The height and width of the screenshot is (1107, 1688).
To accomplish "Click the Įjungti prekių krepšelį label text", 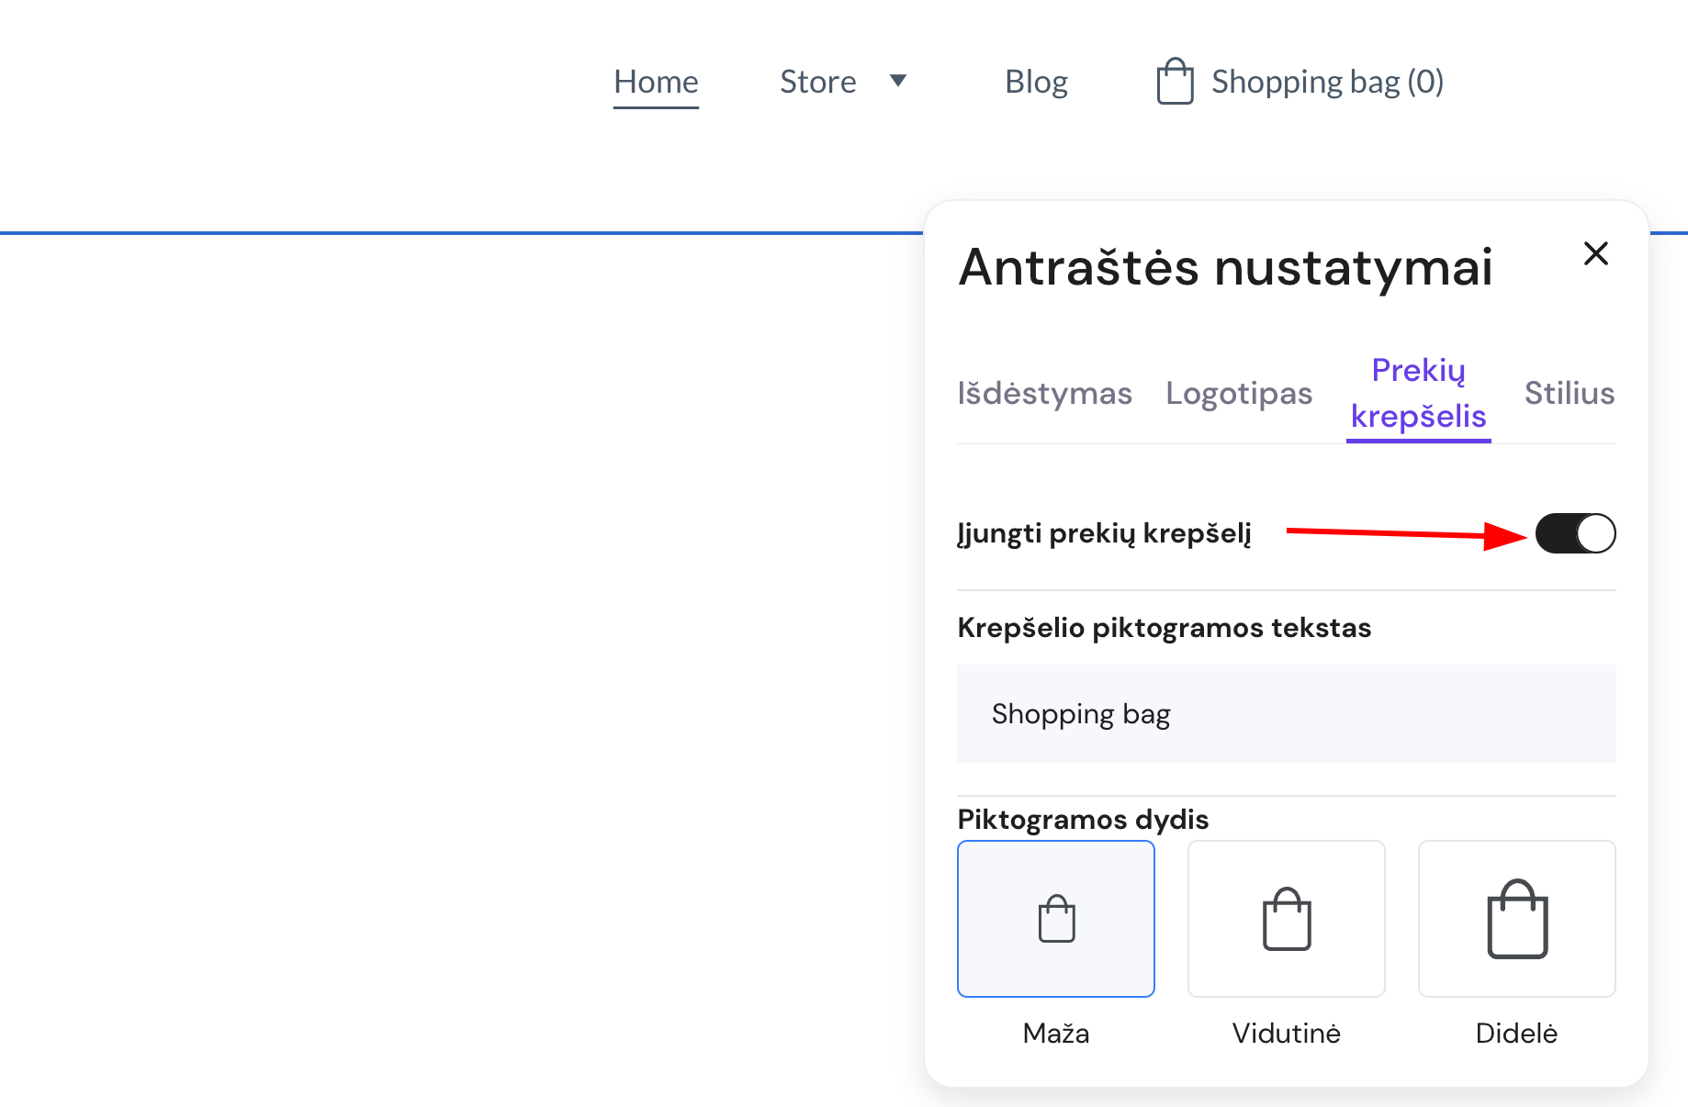I will (1104, 533).
